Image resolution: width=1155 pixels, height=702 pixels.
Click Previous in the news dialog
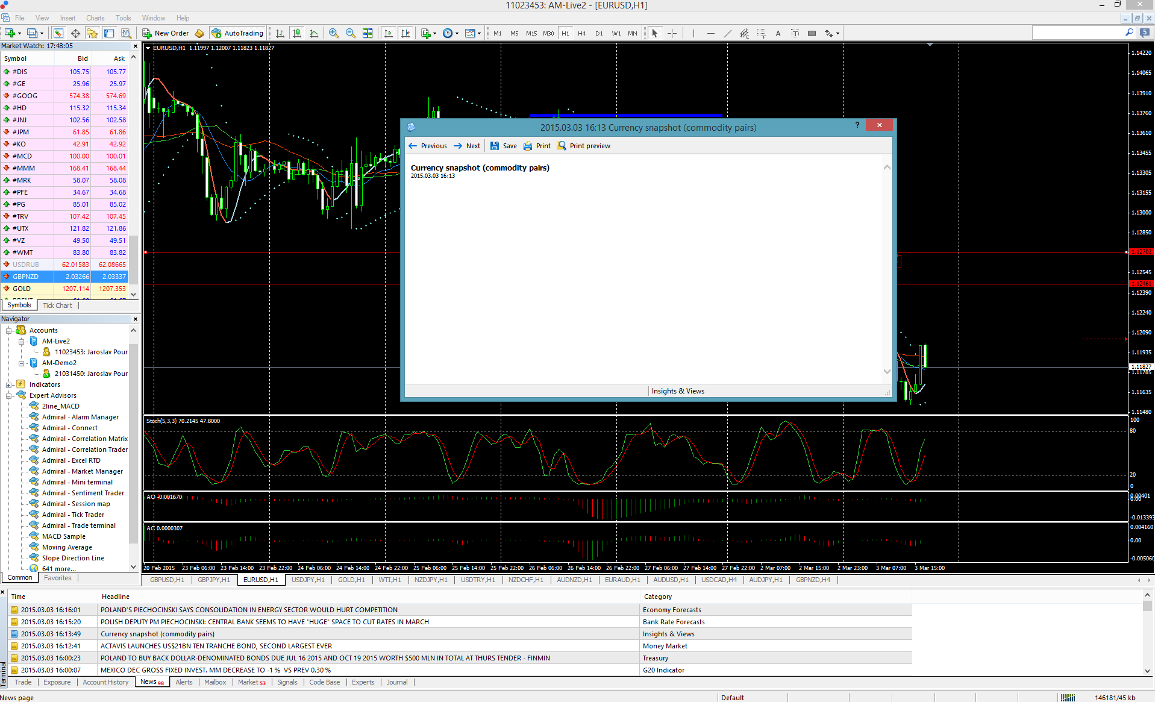coord(427,146)
